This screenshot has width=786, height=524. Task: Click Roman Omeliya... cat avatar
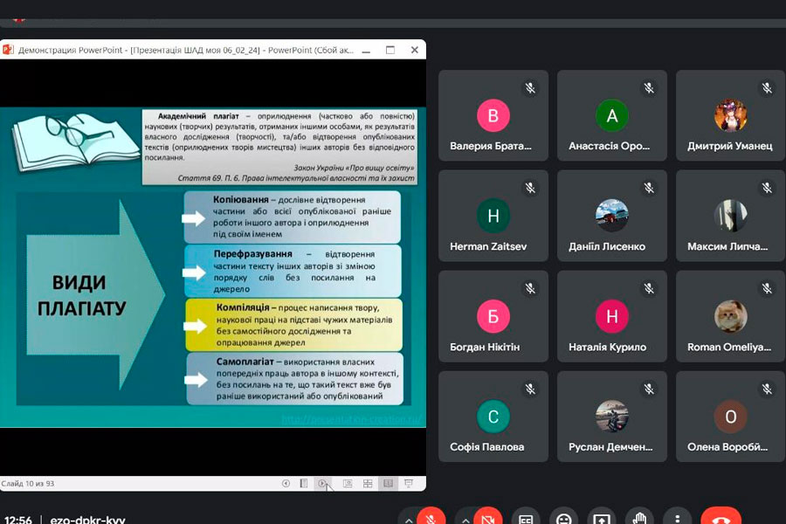730,316
